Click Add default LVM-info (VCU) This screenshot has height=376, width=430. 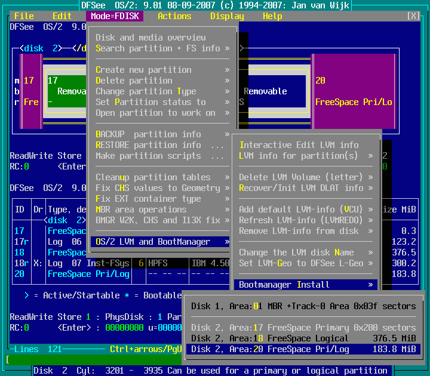click(305, 209)
